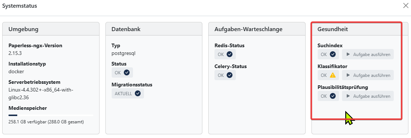Click the Aufgaben-Warteschlange card header
Image resolution: width=411 pixels, height=138 pixels.
pyautogui.click(x=257, y=29)
